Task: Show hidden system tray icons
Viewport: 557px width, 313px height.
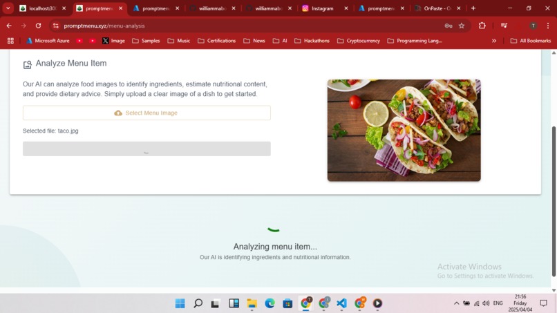Action: tap(457, 303)
